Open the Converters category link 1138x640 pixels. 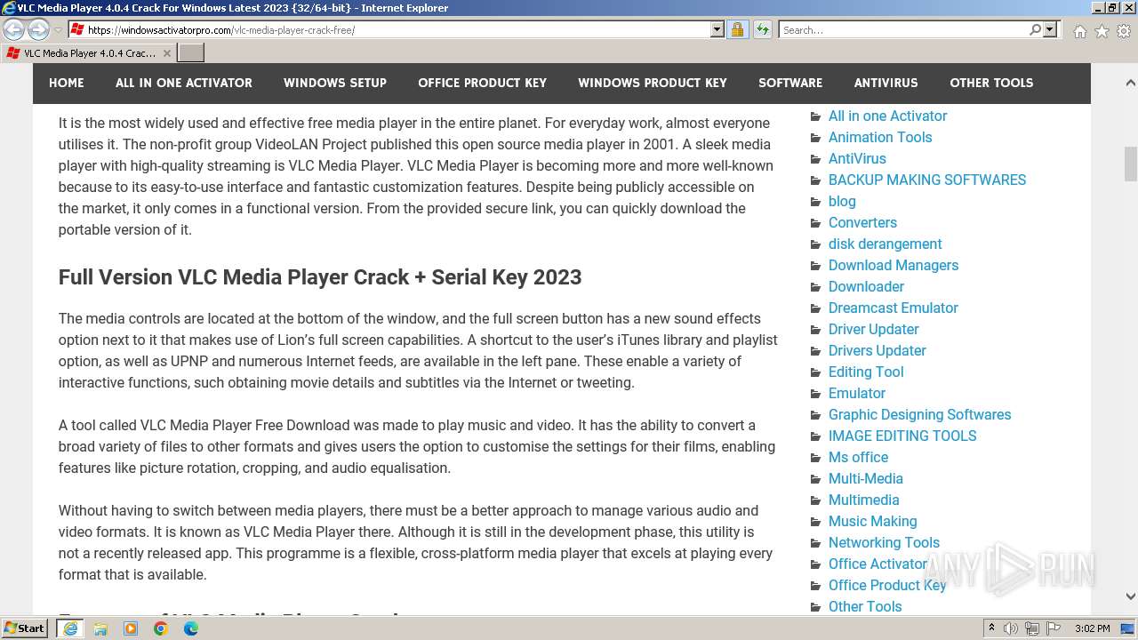[862, 222]
